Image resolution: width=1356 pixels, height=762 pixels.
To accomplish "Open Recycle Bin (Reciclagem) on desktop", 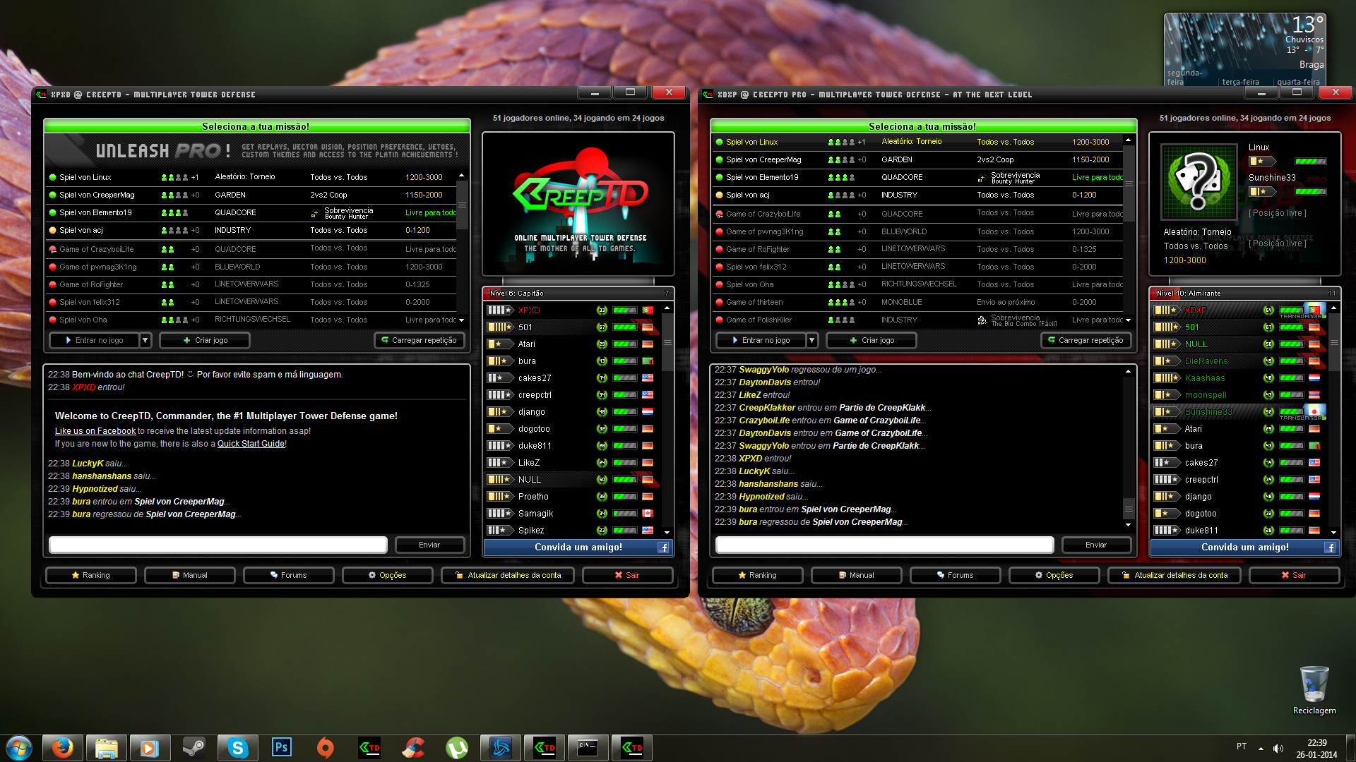I will pos(1314,690).
